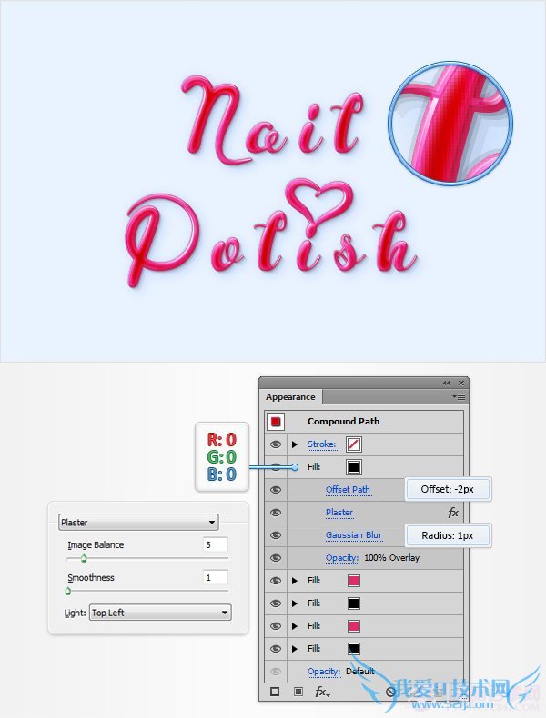This screenshot has height=718, width=546.
Task: Collapse the Appearance panel with double-arrow icon
Action: click(447, 383)
